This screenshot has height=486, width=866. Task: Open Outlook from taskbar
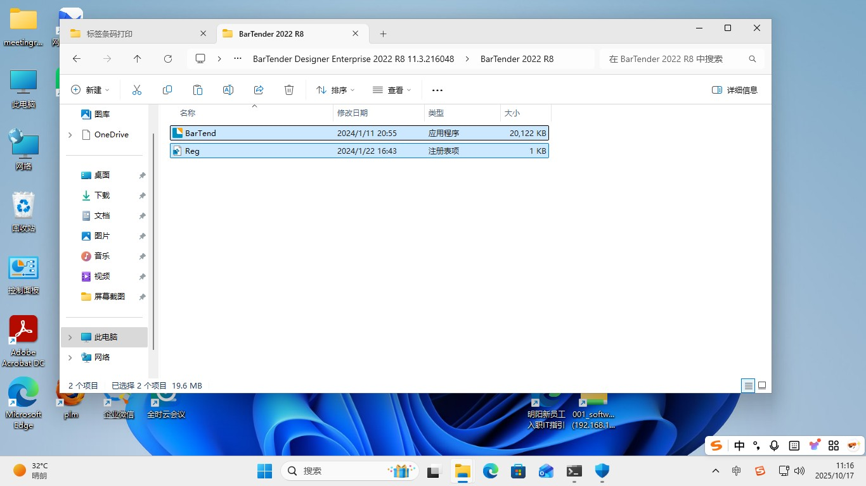point(546,471)
